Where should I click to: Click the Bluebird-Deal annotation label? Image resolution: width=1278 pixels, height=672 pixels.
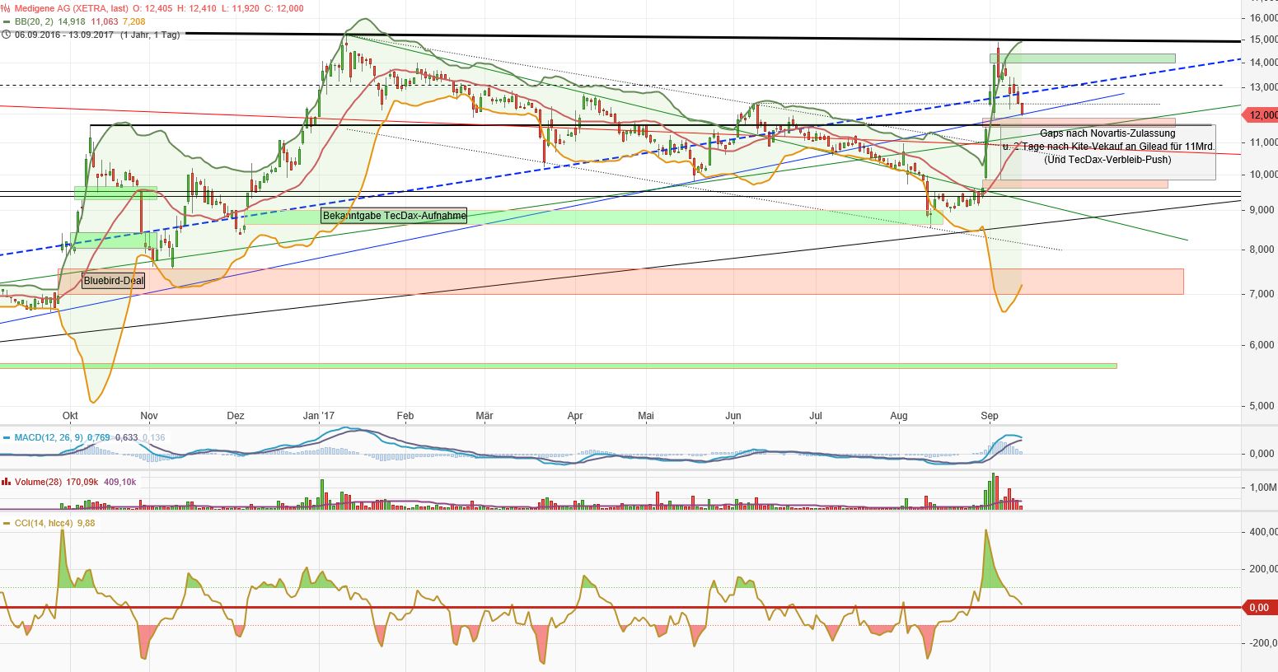point(112,281)
